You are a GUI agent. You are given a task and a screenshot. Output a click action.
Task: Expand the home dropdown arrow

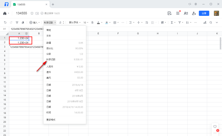coord(9,13)
